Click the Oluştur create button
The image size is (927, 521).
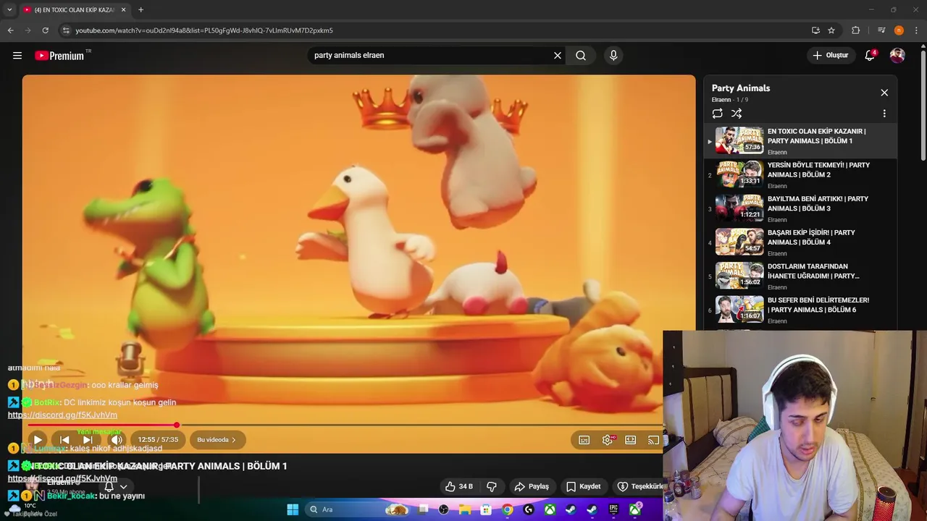point(831,55)
